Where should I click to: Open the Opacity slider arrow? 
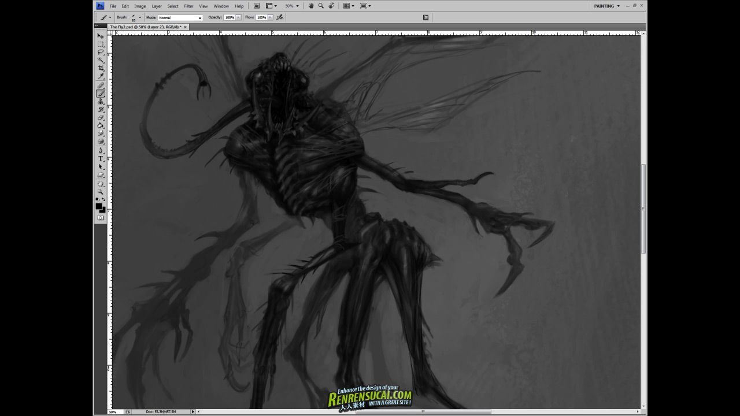click(238, 17)
